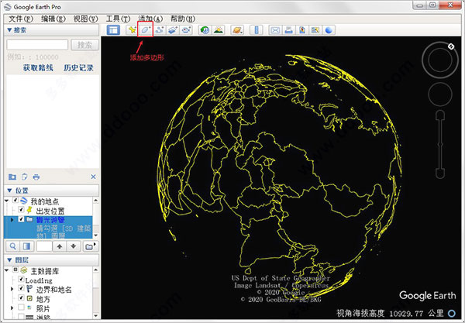Open the planet switcher (Saturn) icon
465x323 pixels.
point(237,30)
